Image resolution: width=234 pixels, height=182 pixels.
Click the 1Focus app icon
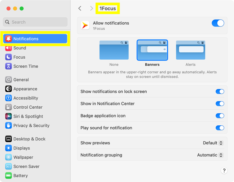pyautogui.click(x=85, y=25)
